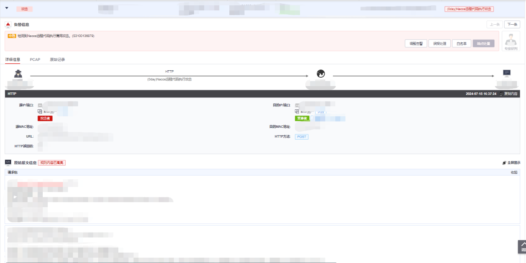Click the copy icon under source IP
Viewport: 526px width, 263px height.
pyautogui.click(x=40, y=111)
